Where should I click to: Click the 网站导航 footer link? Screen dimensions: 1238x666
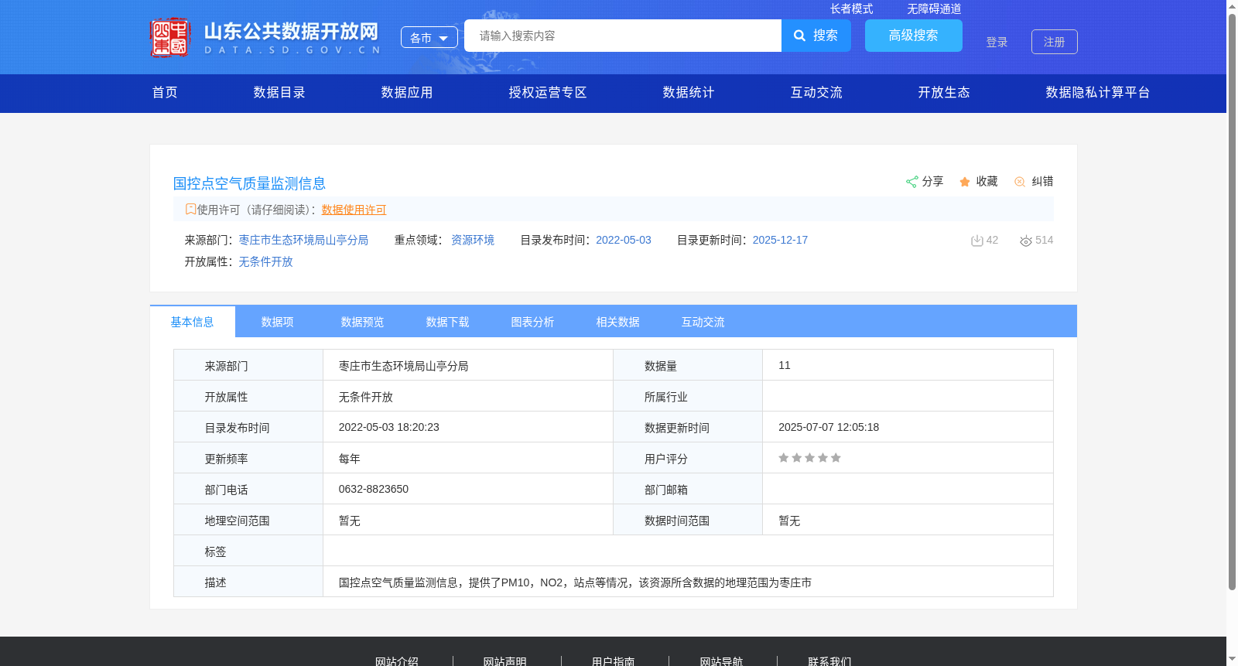coord(721,662)
